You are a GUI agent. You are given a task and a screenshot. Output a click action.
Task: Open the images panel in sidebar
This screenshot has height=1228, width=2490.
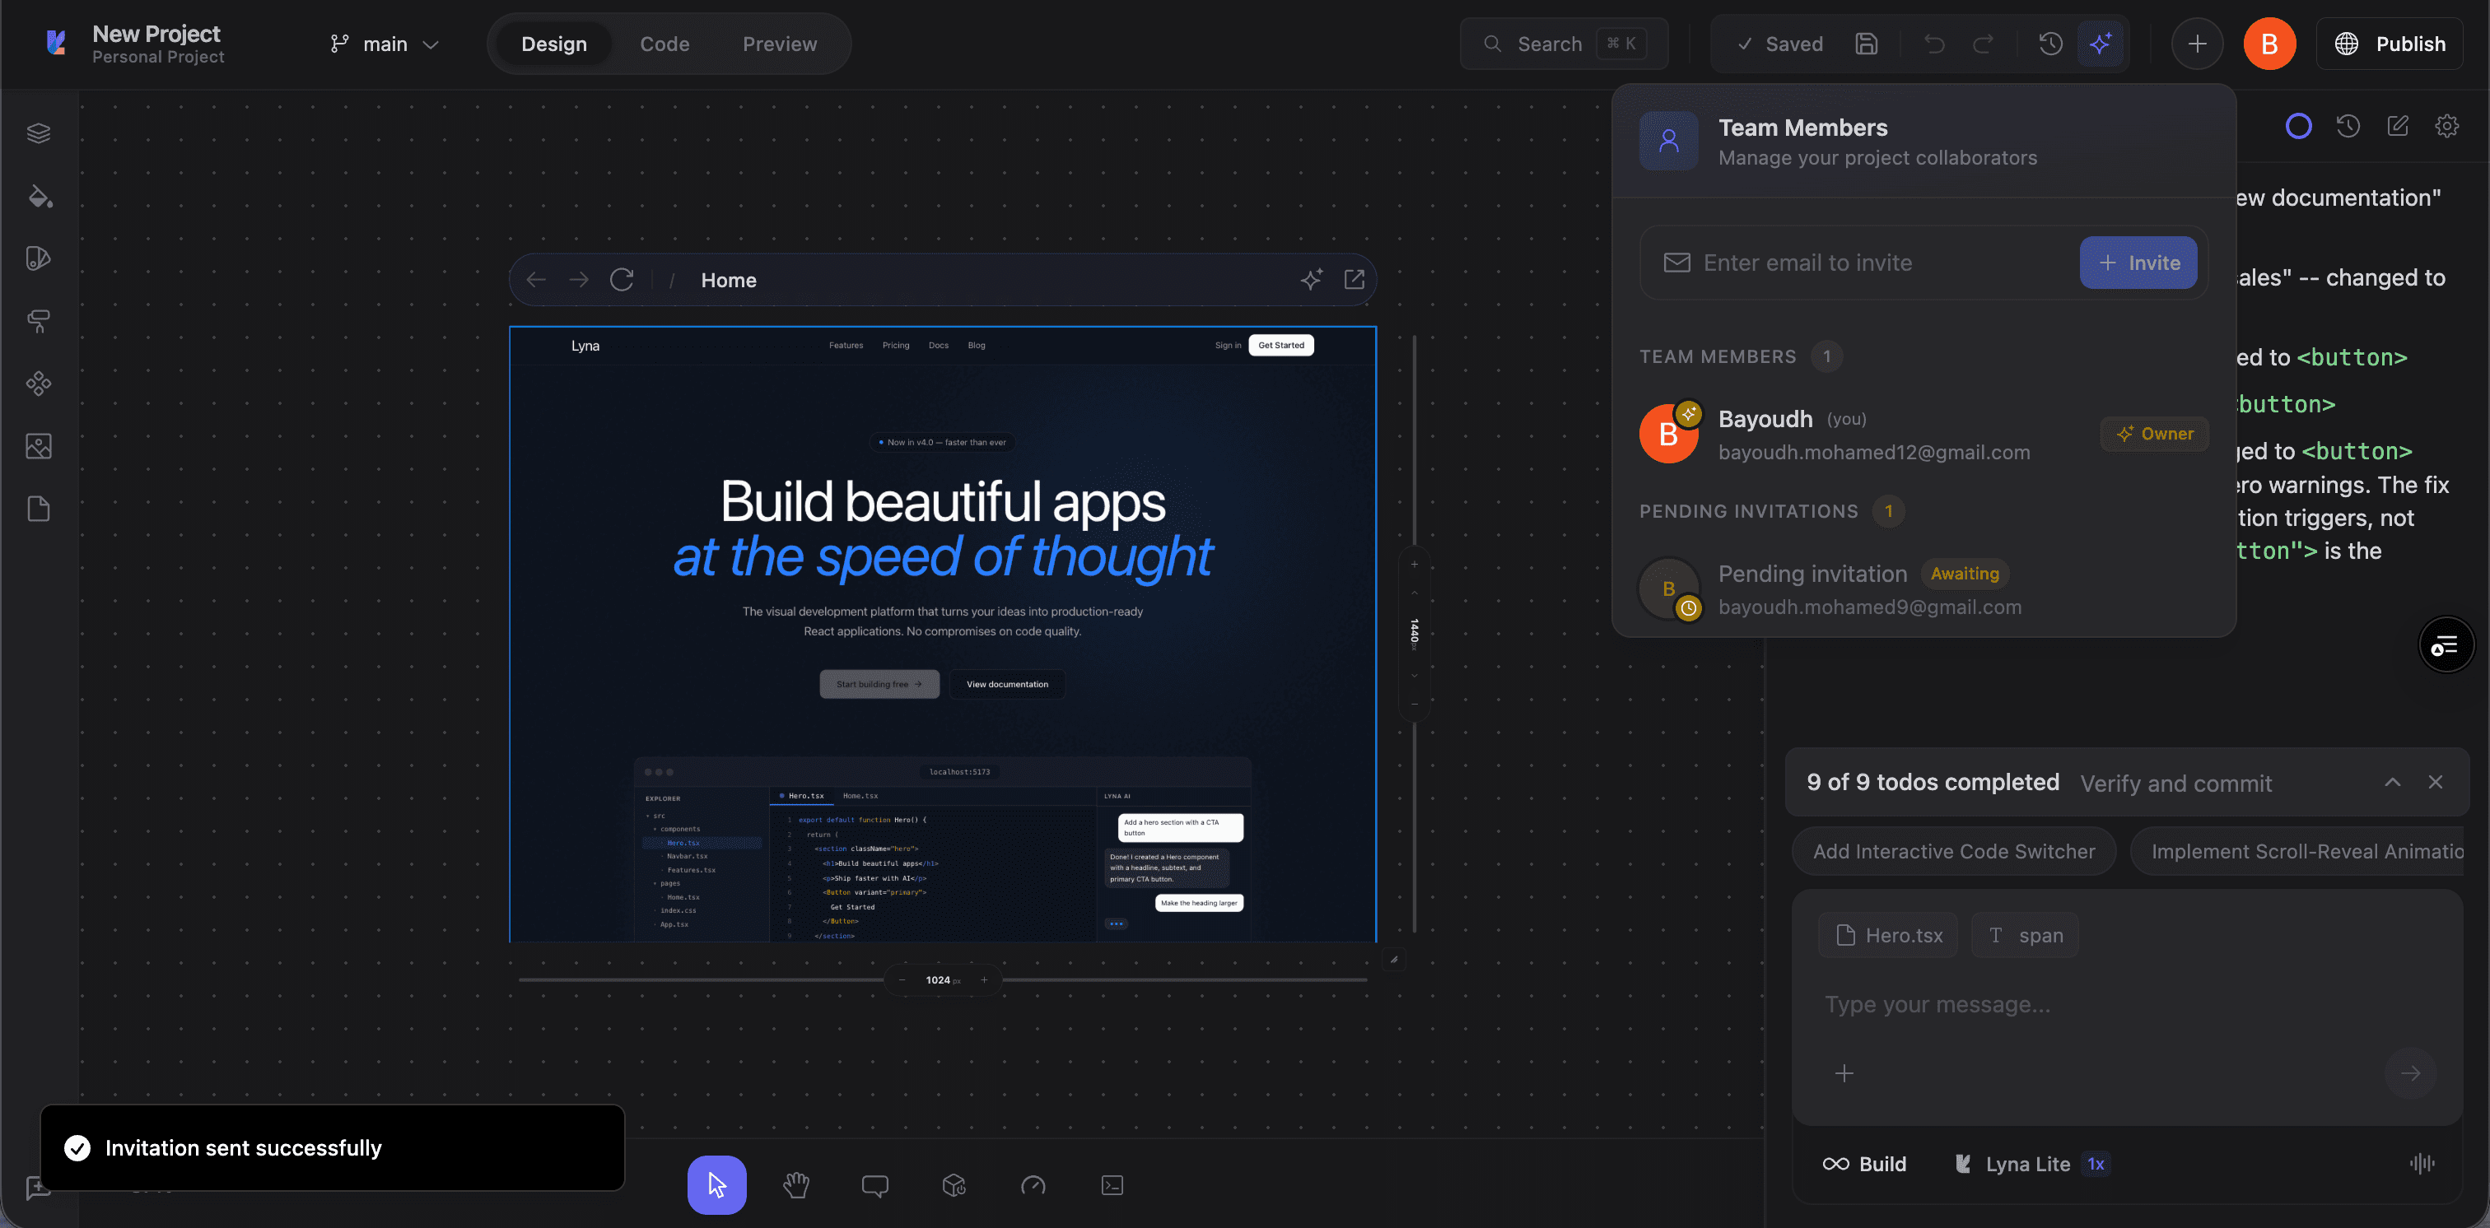[39, 446]
